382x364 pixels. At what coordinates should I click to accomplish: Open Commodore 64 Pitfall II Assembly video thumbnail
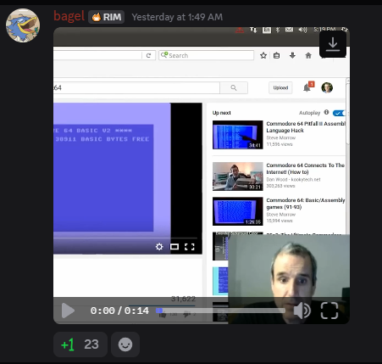pyautogui.click(x=238, y=135)
